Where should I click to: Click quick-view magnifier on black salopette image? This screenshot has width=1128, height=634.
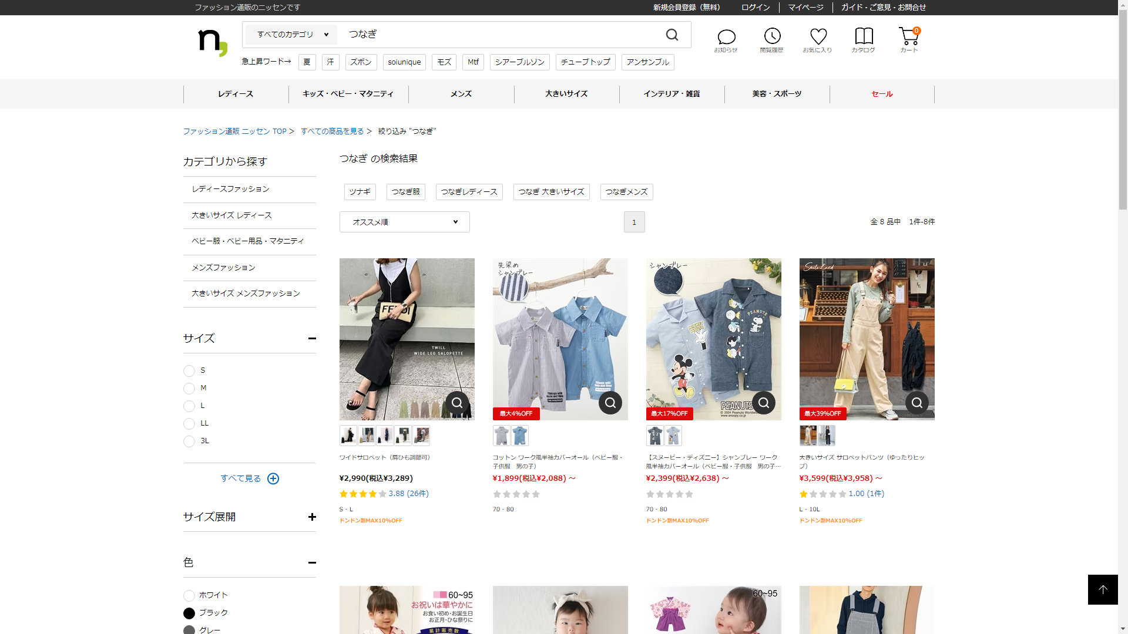pos(456,403)
